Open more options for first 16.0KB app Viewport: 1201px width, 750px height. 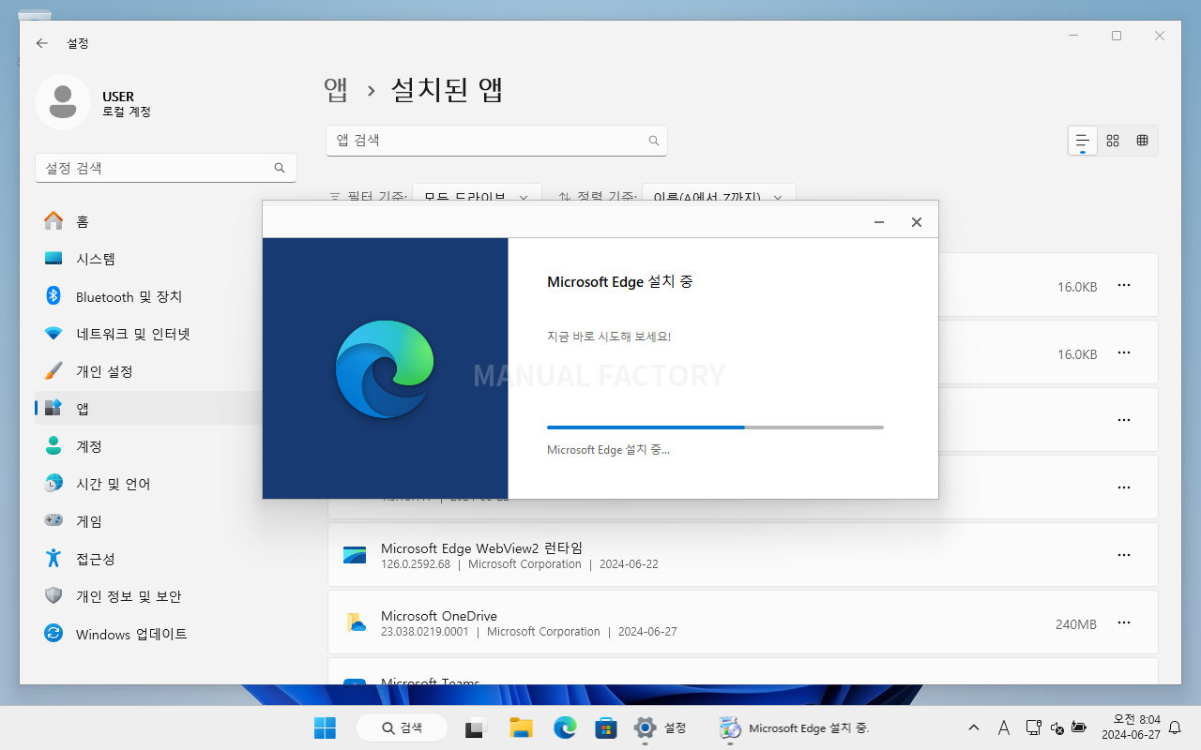[x=1124, y=285]
